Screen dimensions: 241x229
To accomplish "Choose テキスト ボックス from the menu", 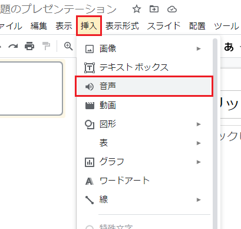I will tap(144, 67).
